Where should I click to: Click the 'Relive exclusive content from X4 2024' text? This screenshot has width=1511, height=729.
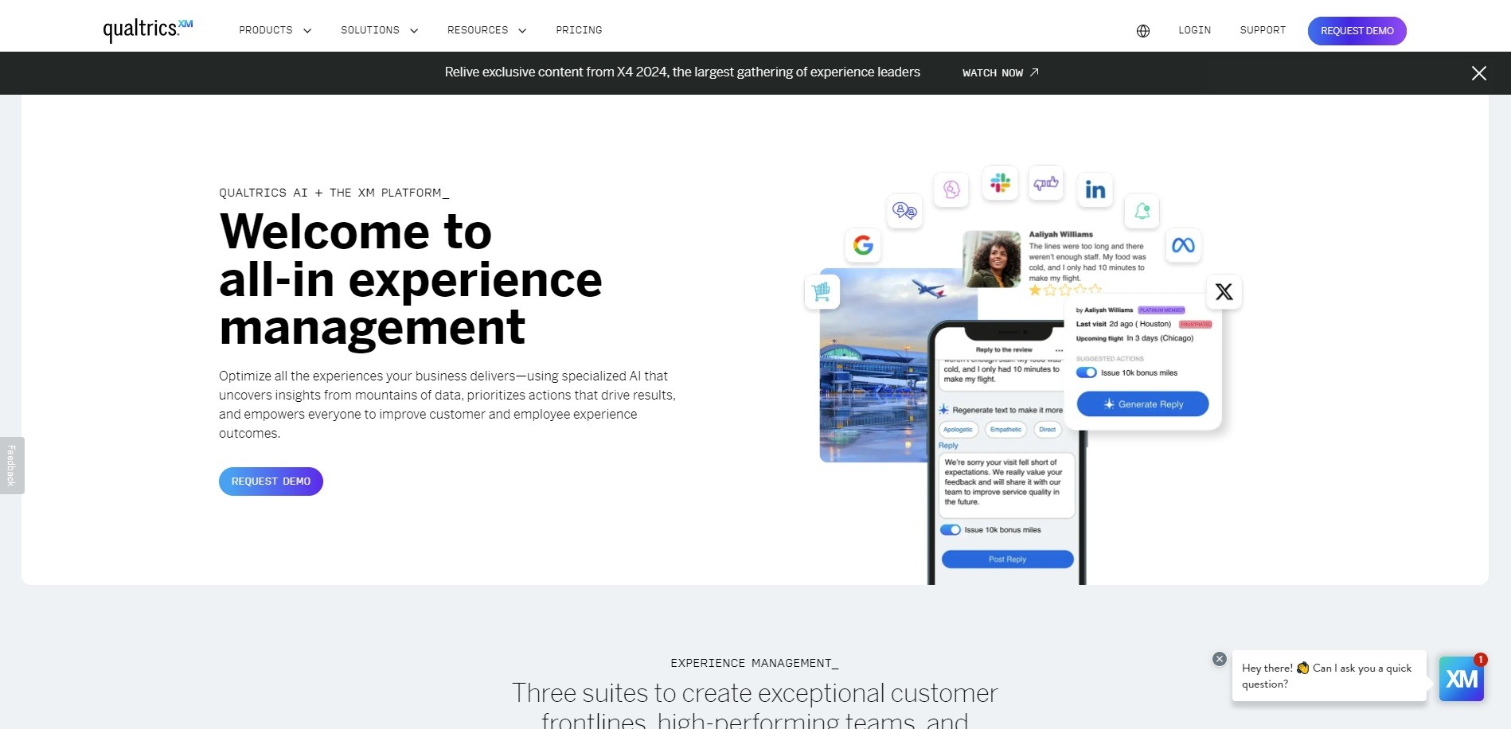point(682,72)
